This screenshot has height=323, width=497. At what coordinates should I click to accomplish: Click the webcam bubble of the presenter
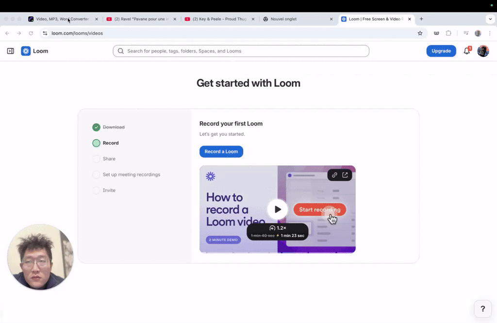[40, 257]
